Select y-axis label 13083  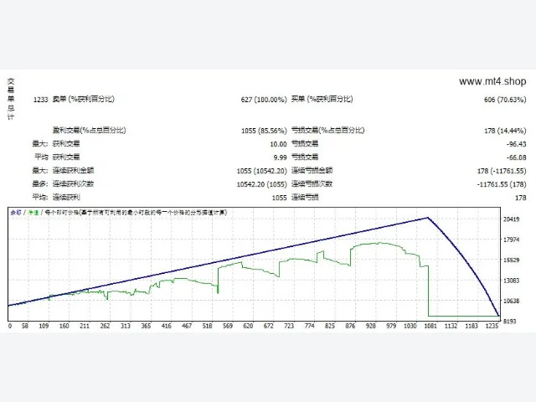pos(511,281)
